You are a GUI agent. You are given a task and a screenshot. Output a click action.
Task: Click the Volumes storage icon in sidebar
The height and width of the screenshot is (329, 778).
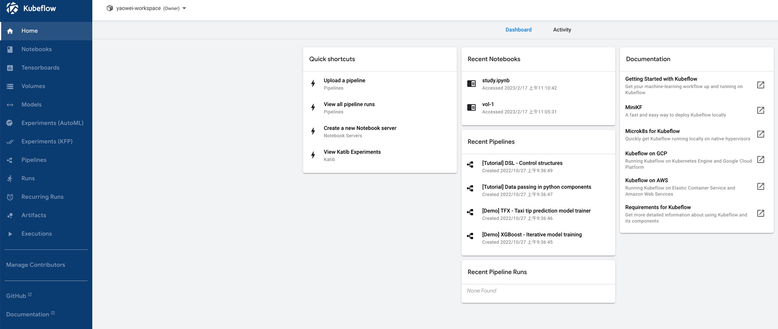click(10, 87)
